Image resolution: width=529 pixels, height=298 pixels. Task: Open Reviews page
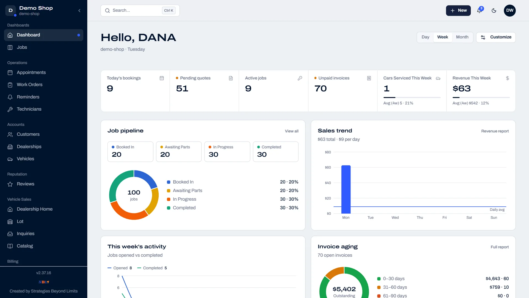click(44, 184)
